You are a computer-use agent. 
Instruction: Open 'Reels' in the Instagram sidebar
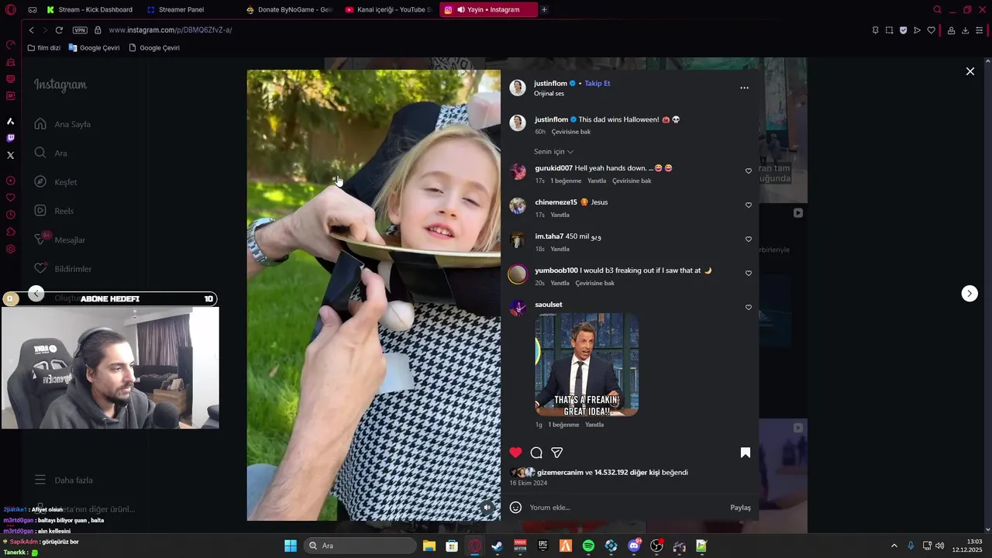point(54,211)
